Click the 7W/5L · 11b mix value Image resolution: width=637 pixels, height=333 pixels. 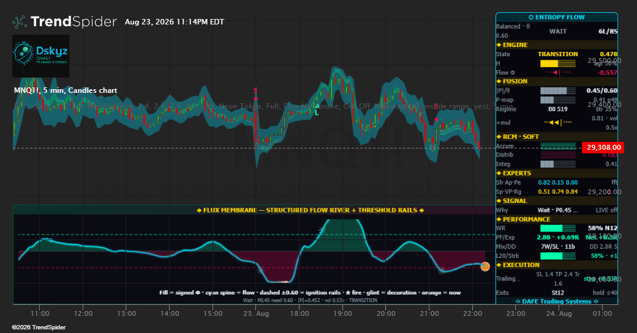point(558,247)
